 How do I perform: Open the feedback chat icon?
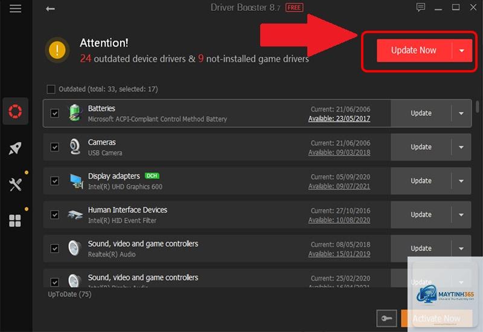(420, 7)
